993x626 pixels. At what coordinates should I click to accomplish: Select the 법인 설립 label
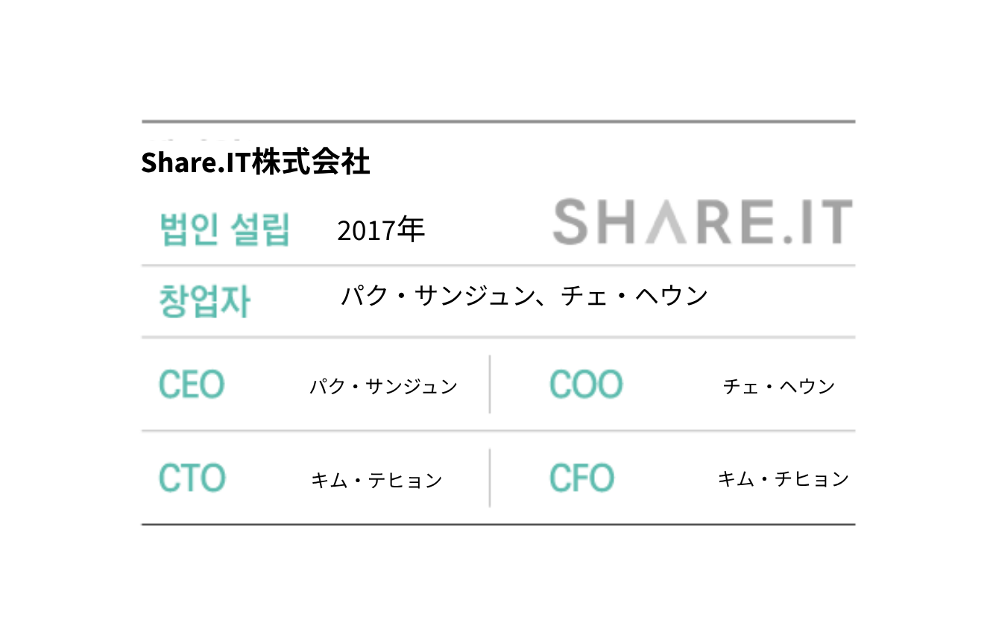(224, 230)
